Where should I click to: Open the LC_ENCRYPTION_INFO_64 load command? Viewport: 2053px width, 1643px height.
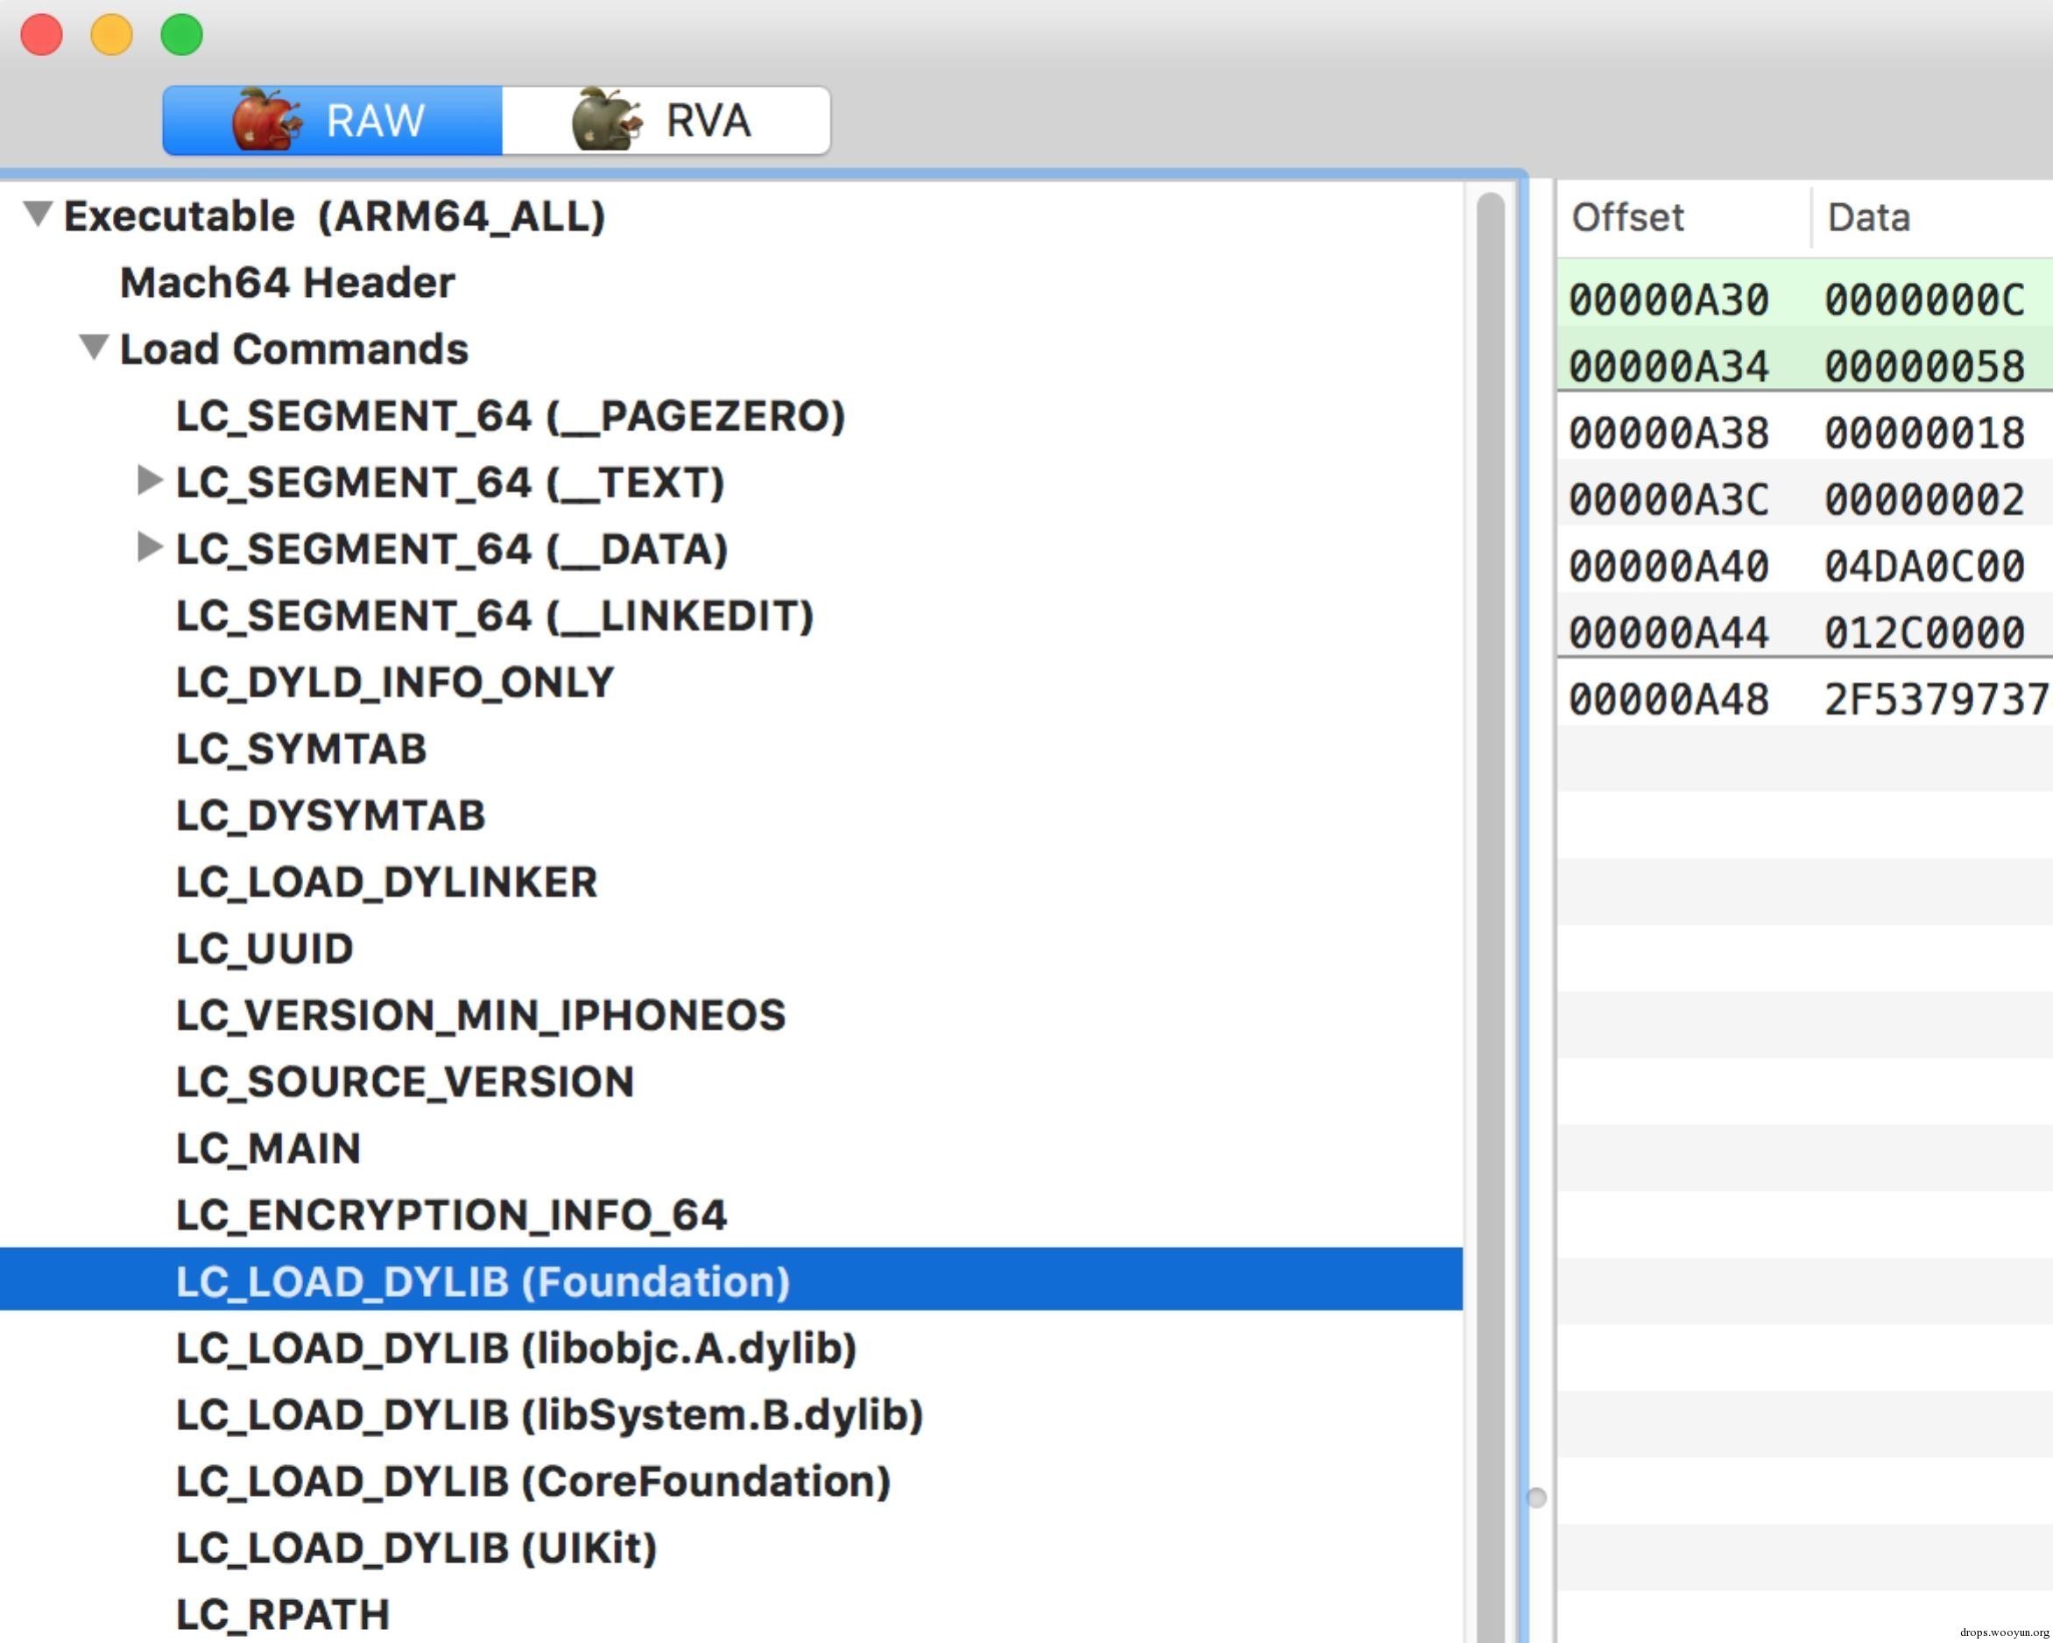(x=451, y=1215)
